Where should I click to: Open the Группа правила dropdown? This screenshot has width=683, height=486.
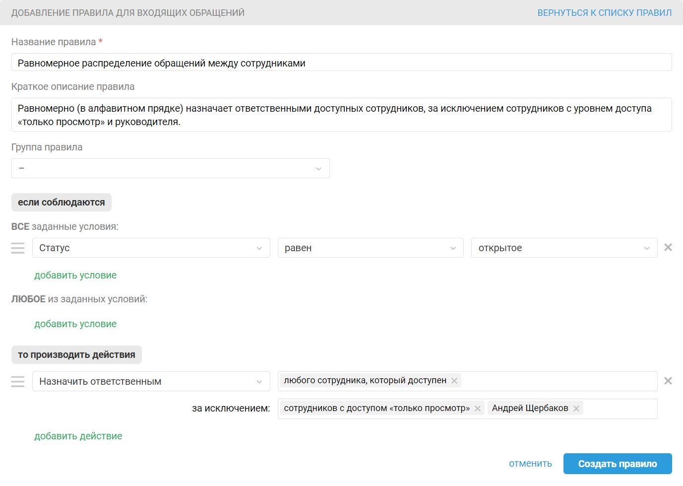[x=170, y=168]
